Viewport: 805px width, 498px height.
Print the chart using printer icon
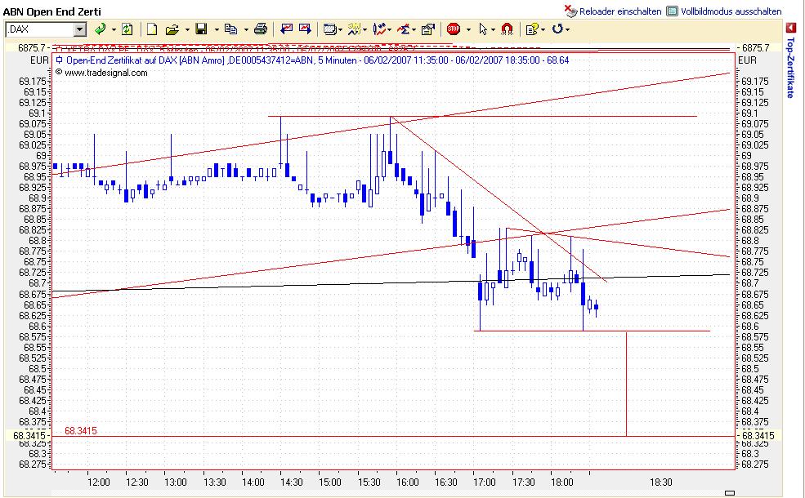[261, 29]
